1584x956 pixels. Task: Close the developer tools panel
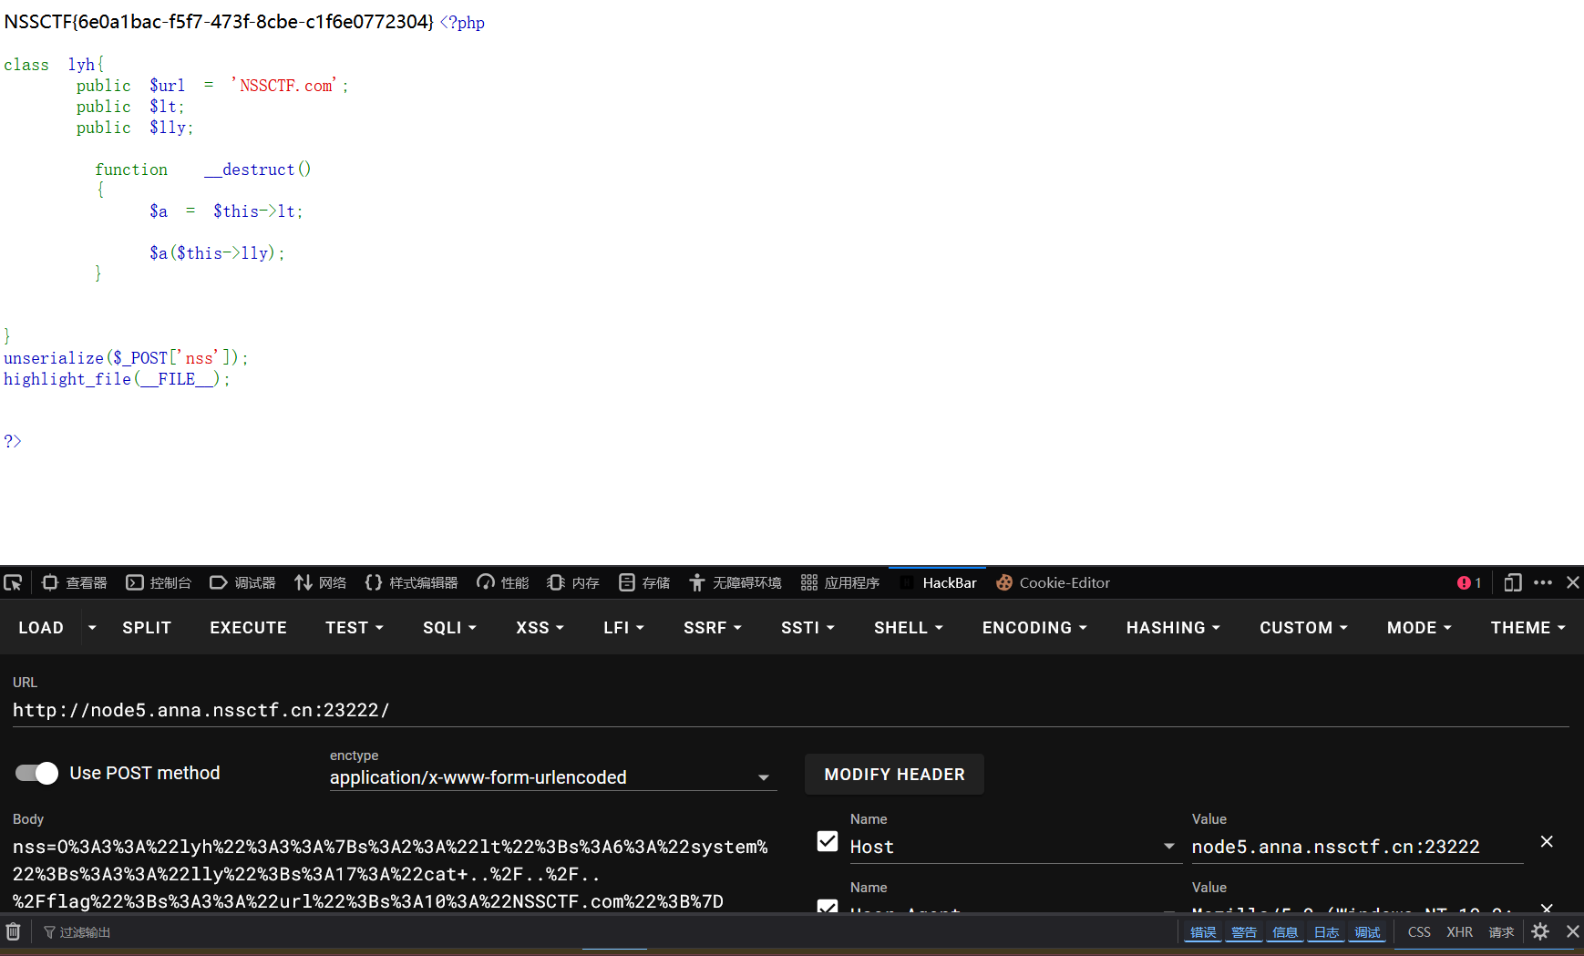1573,582
